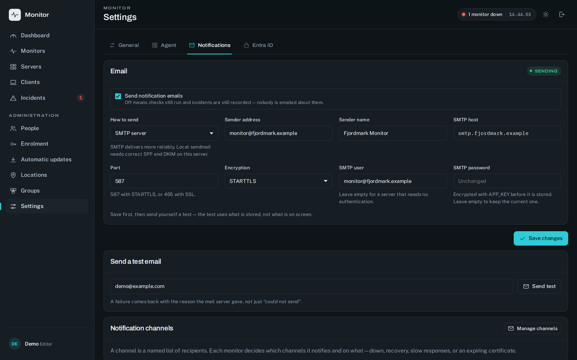
Task: Click the Monitor logo icon
Action: coord(15,15)
